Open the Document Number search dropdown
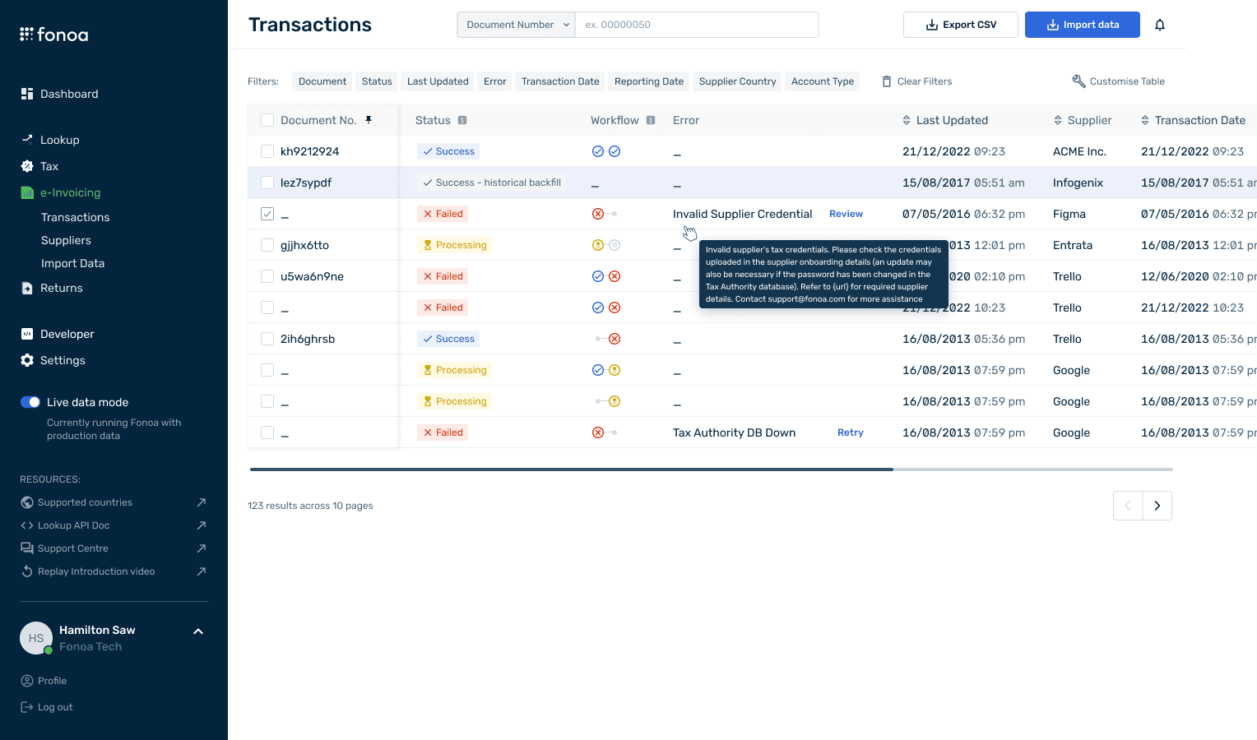The image size is (1257, 740). [x=517, y=25]
